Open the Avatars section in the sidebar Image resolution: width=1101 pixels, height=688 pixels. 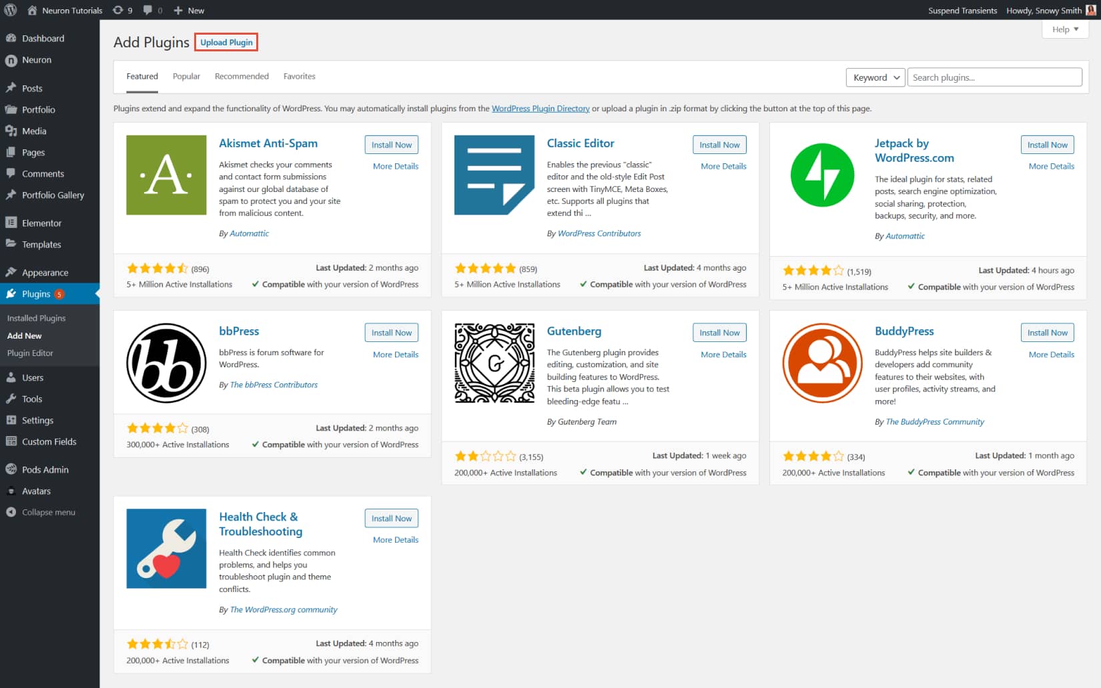click(x=12, y=491)
